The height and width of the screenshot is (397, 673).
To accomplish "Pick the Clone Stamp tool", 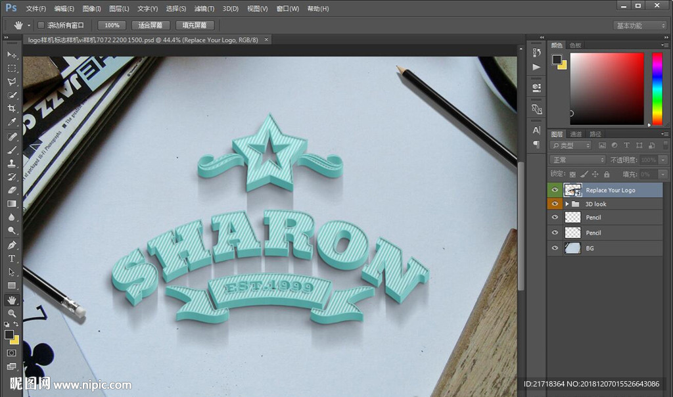I will point(12,163).
